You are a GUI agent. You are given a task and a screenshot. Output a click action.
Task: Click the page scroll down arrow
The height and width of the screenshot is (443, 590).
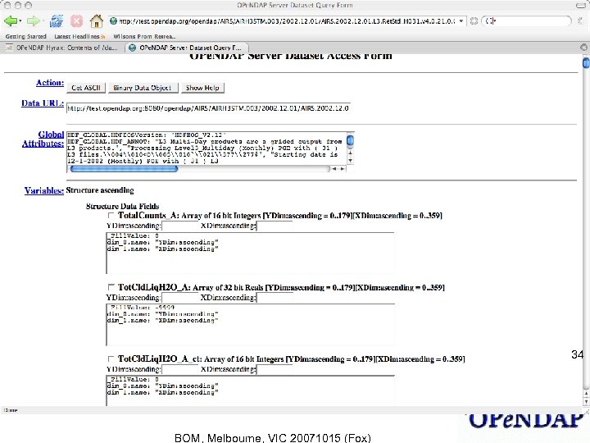(x=586, y=402)
